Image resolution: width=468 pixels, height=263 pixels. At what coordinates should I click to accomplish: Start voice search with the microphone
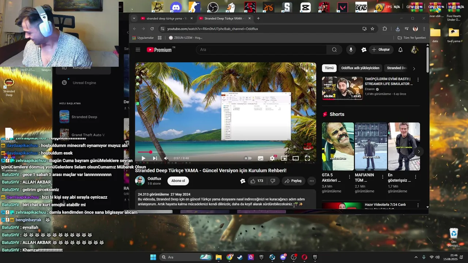[x=351, y=50]
